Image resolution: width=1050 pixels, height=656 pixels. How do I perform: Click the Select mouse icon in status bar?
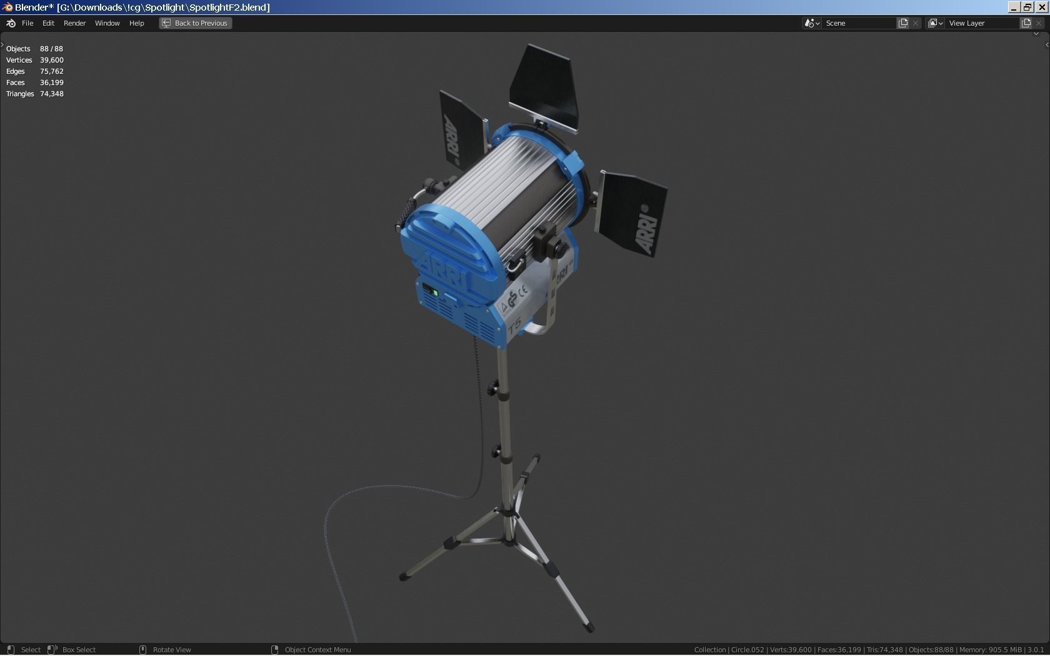(x=11, y=650)
